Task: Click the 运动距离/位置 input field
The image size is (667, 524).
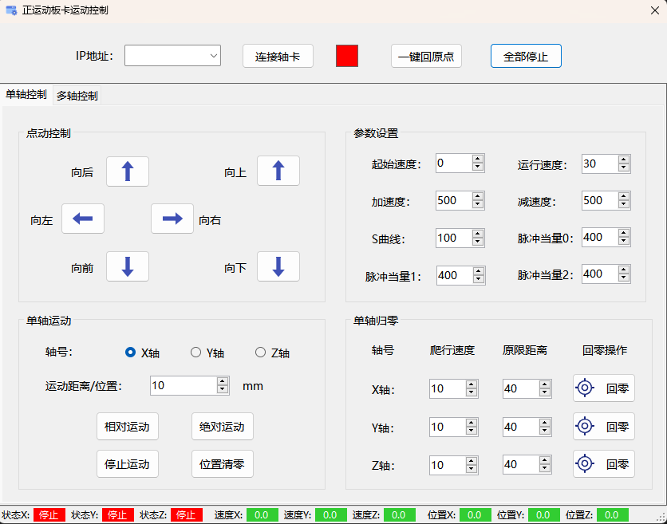Action: coord(184,386)
